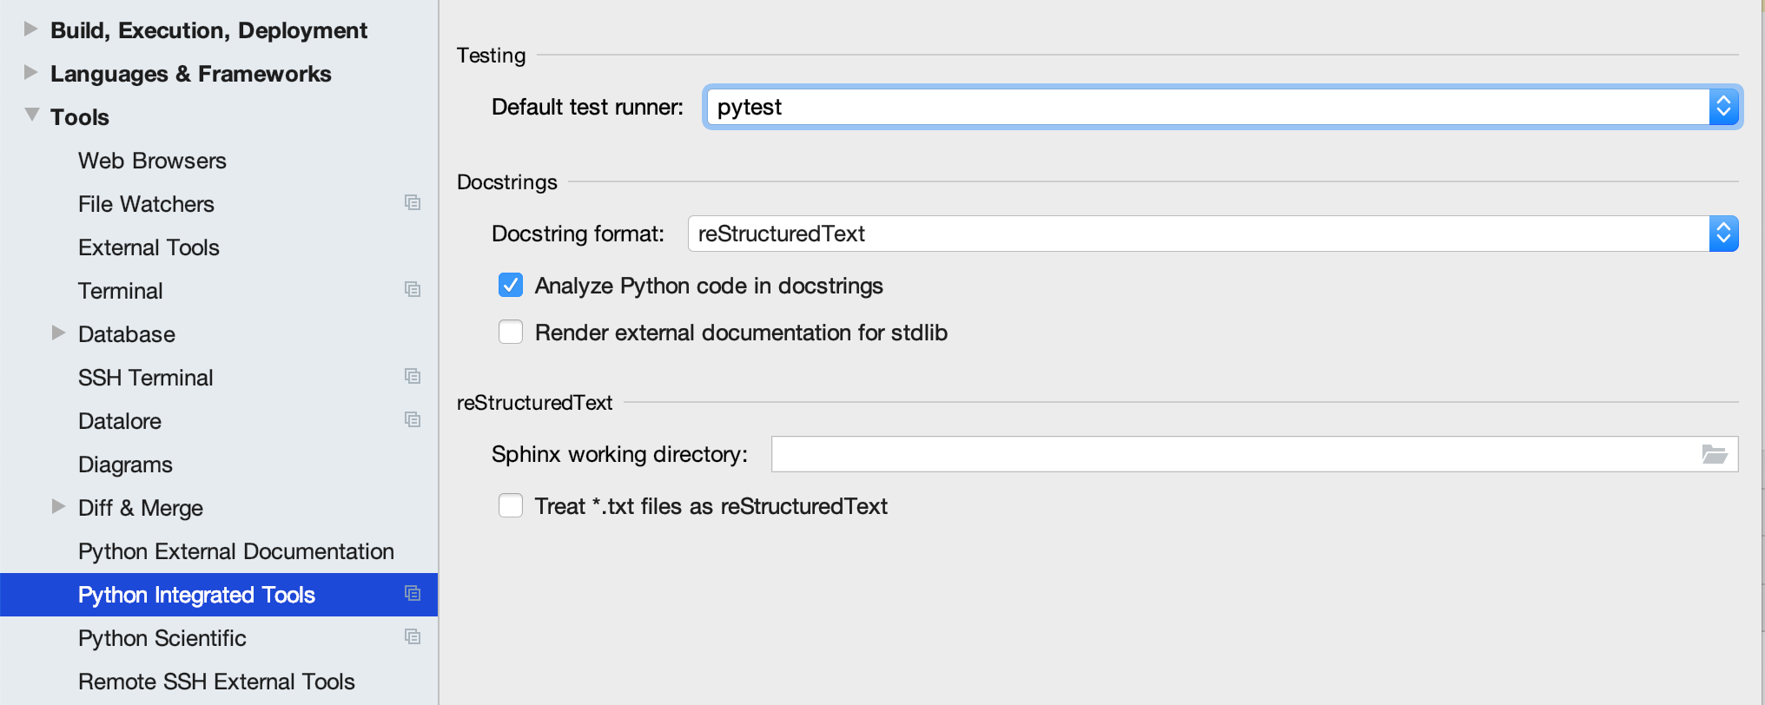Enable Render external documentation for stdlib
The height and width of the screenshot is (705, 1765).
(511, 332)
